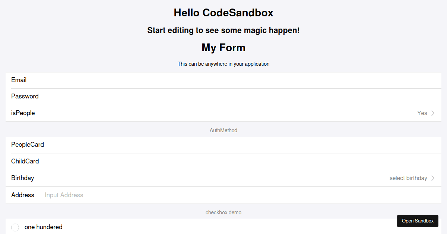The image size is (447, 234).
Task: Open the select birthday picker
Action: coord(408,178)
